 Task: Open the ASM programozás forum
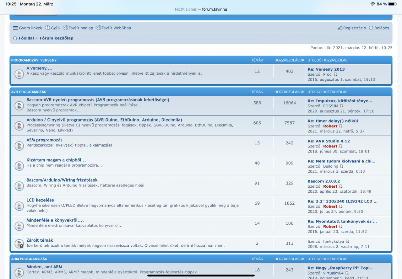click(44, 140)
